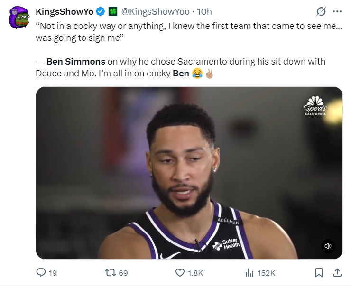Click the green clover affiliate badge
Image resolution: width=351 pixels, height=288 pixels.
pos(113,12)
